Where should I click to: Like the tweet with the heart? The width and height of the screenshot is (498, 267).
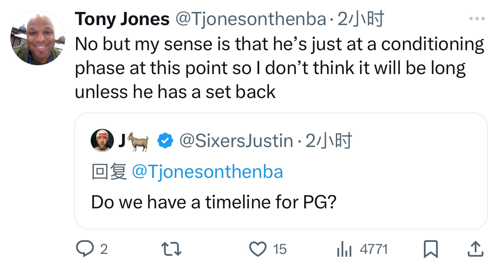(x=258, y=249)
